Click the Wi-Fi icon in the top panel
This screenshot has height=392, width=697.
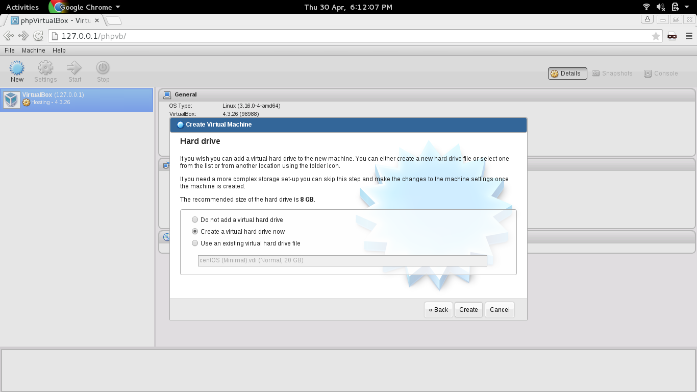646,7
